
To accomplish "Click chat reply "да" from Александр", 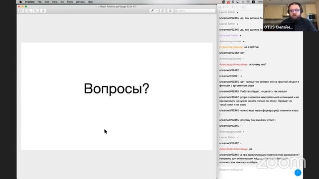I will (x=251, y=149).
